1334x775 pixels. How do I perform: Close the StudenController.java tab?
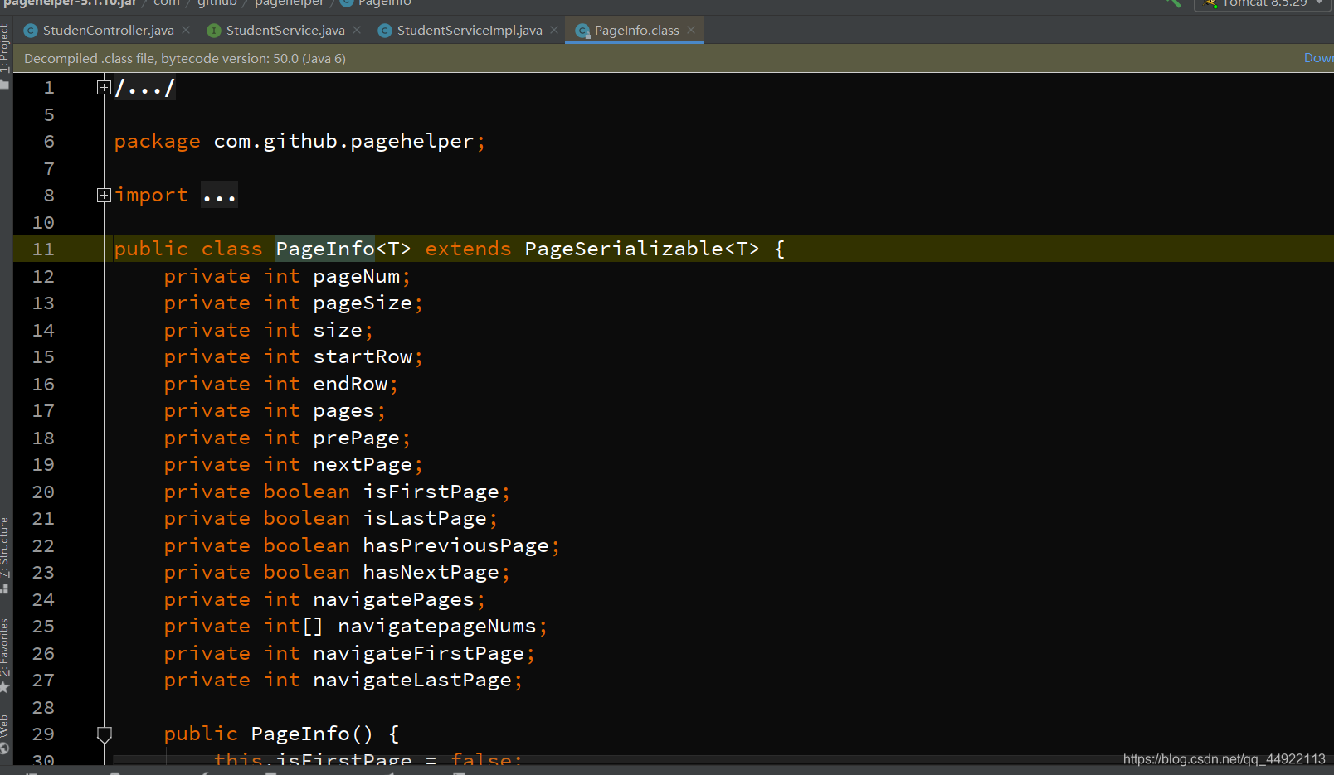coord(186,30)
